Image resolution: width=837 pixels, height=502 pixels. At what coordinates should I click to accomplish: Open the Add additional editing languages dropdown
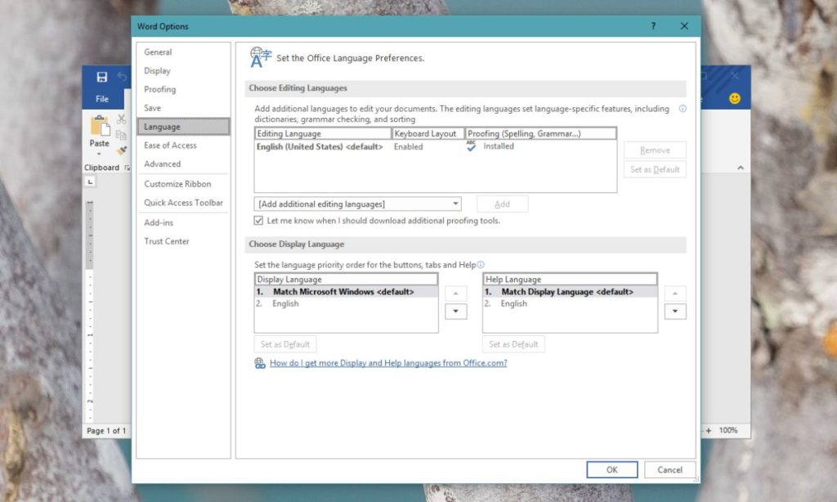click(454, 203)
